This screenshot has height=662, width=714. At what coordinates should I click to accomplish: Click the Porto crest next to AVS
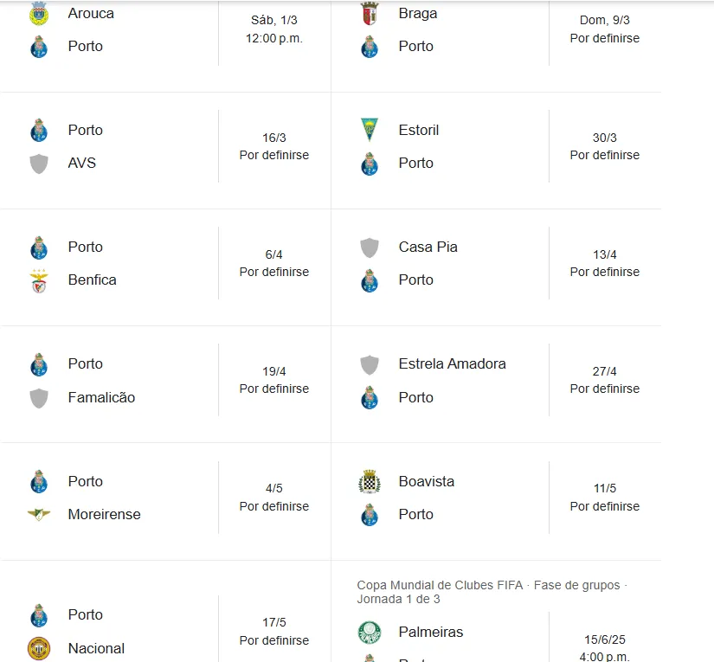pyautogui.click(x=38, y=130)
